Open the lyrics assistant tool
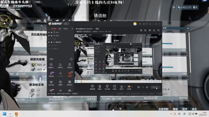 click(x=69, y=83)
